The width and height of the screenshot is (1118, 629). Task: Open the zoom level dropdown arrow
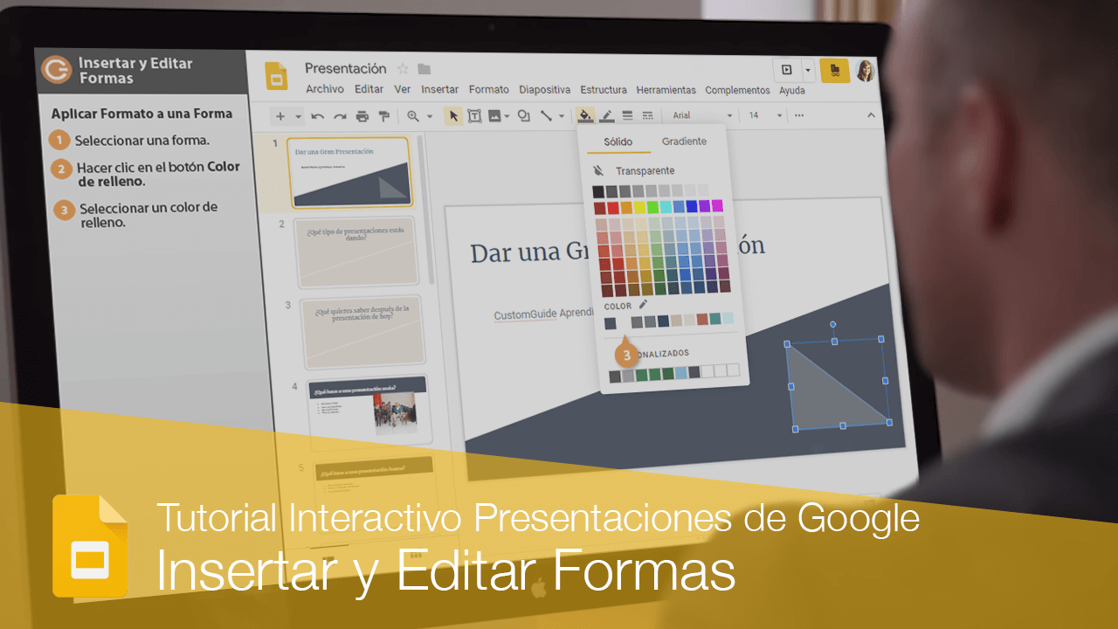pyautogui.click(x=429, y=116)
